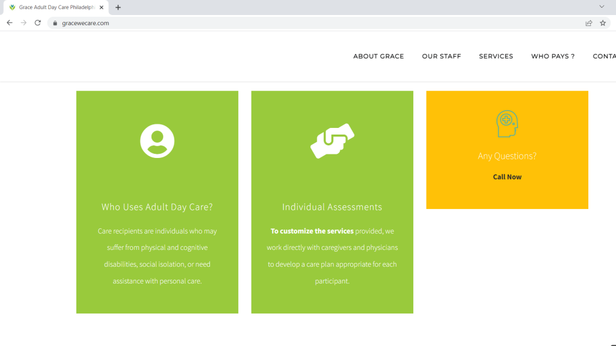The height and width of the screenshot is (346, 616).
Task: Click the final word 'participant.' in Assessments card
Action: [x=332, y=281]
